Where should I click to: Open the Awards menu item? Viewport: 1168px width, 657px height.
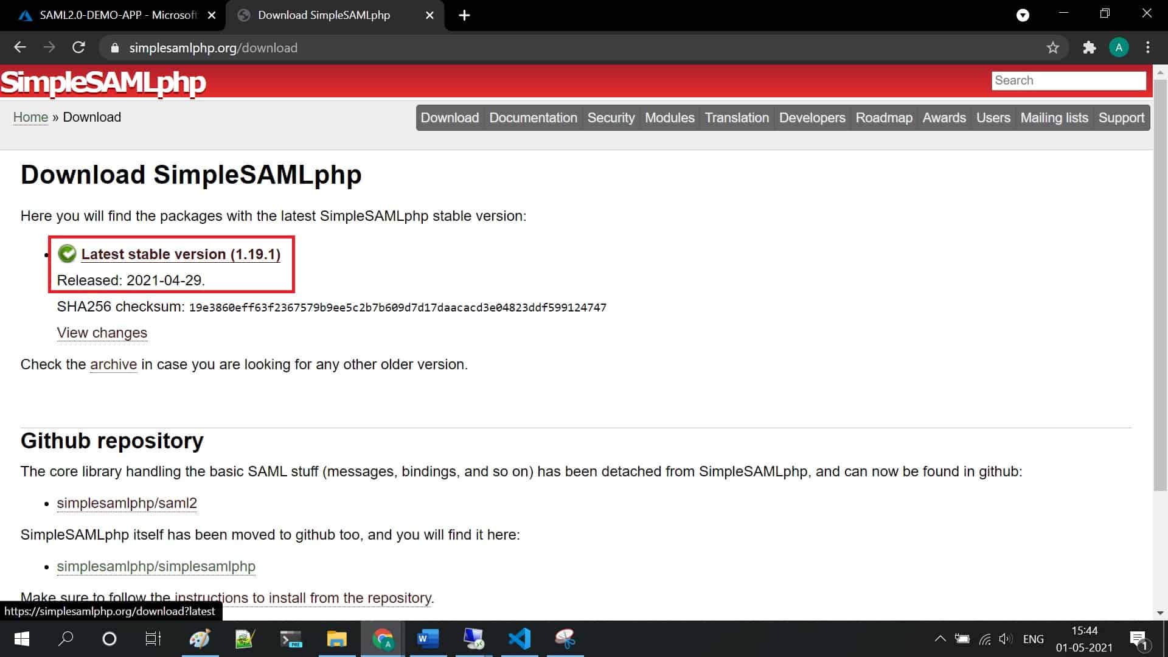944,117
